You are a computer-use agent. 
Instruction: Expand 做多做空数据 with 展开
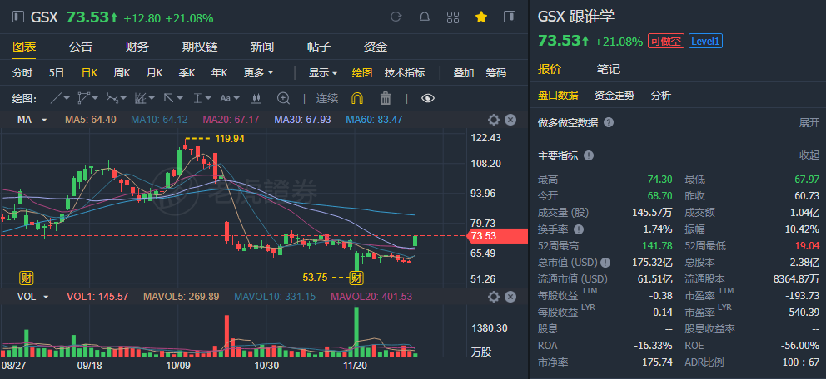coord(809,122)
